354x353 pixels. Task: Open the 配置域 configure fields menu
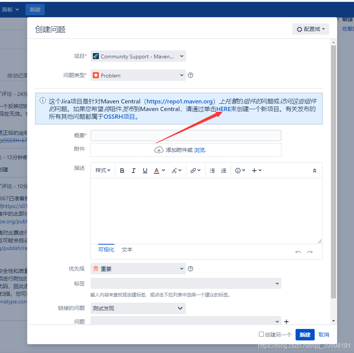point(310,29)
